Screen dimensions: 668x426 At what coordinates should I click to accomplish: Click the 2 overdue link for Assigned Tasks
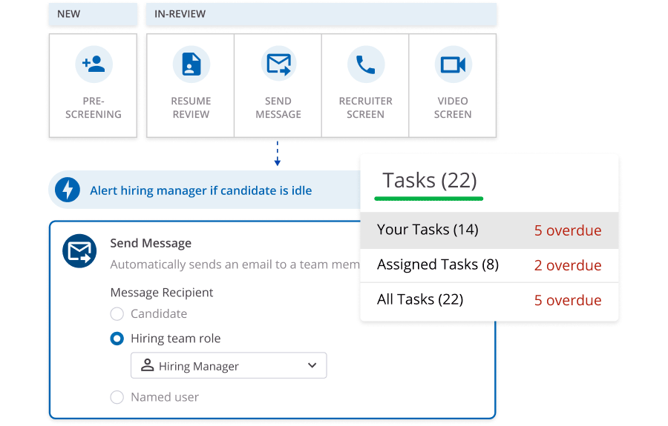coord(568,265)
